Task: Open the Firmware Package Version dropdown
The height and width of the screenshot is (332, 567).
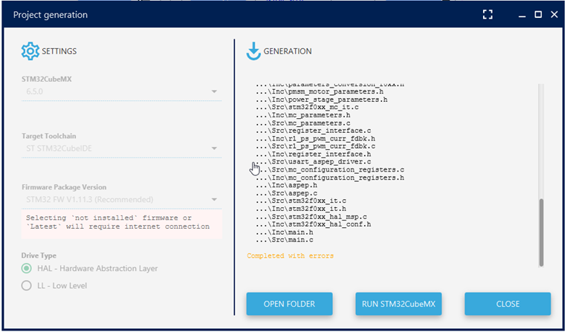Action: tap(122, 199)
